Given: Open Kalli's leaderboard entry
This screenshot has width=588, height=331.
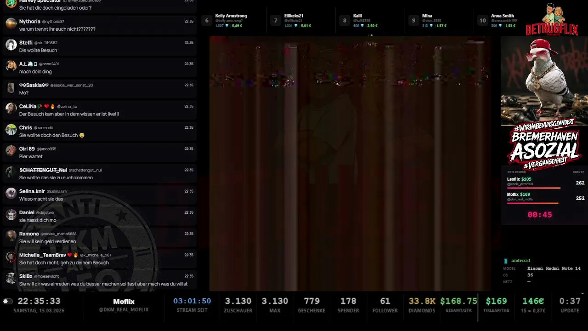Looking at the screenshot, I should pyautogui.click(x=370, y=20).
